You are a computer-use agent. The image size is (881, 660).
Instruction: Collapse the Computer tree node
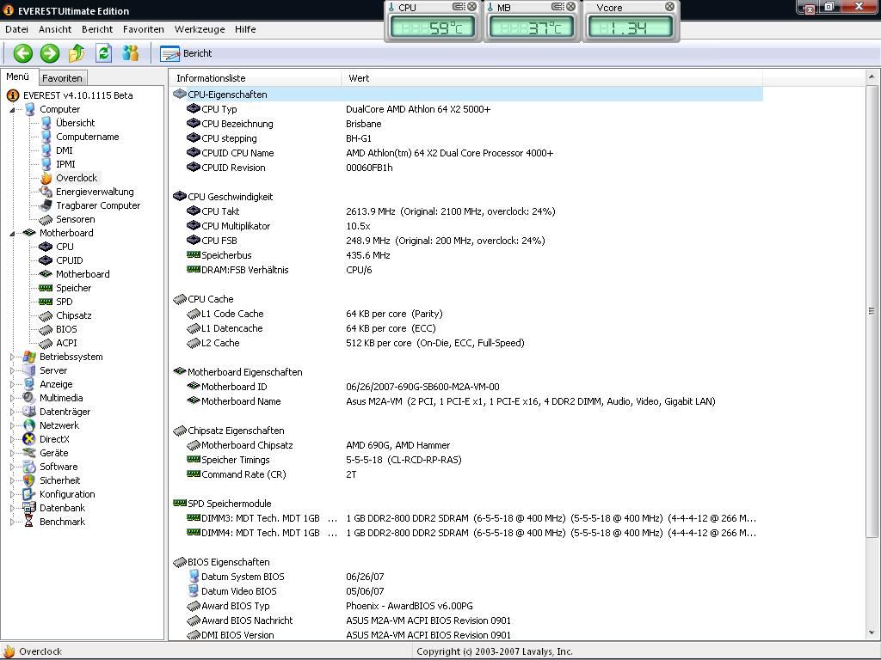[x=12, y=109]
